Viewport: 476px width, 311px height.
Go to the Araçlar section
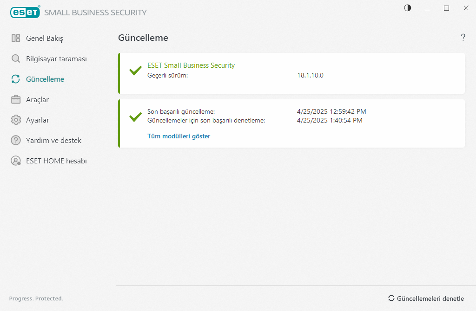(x=37, y=100)
